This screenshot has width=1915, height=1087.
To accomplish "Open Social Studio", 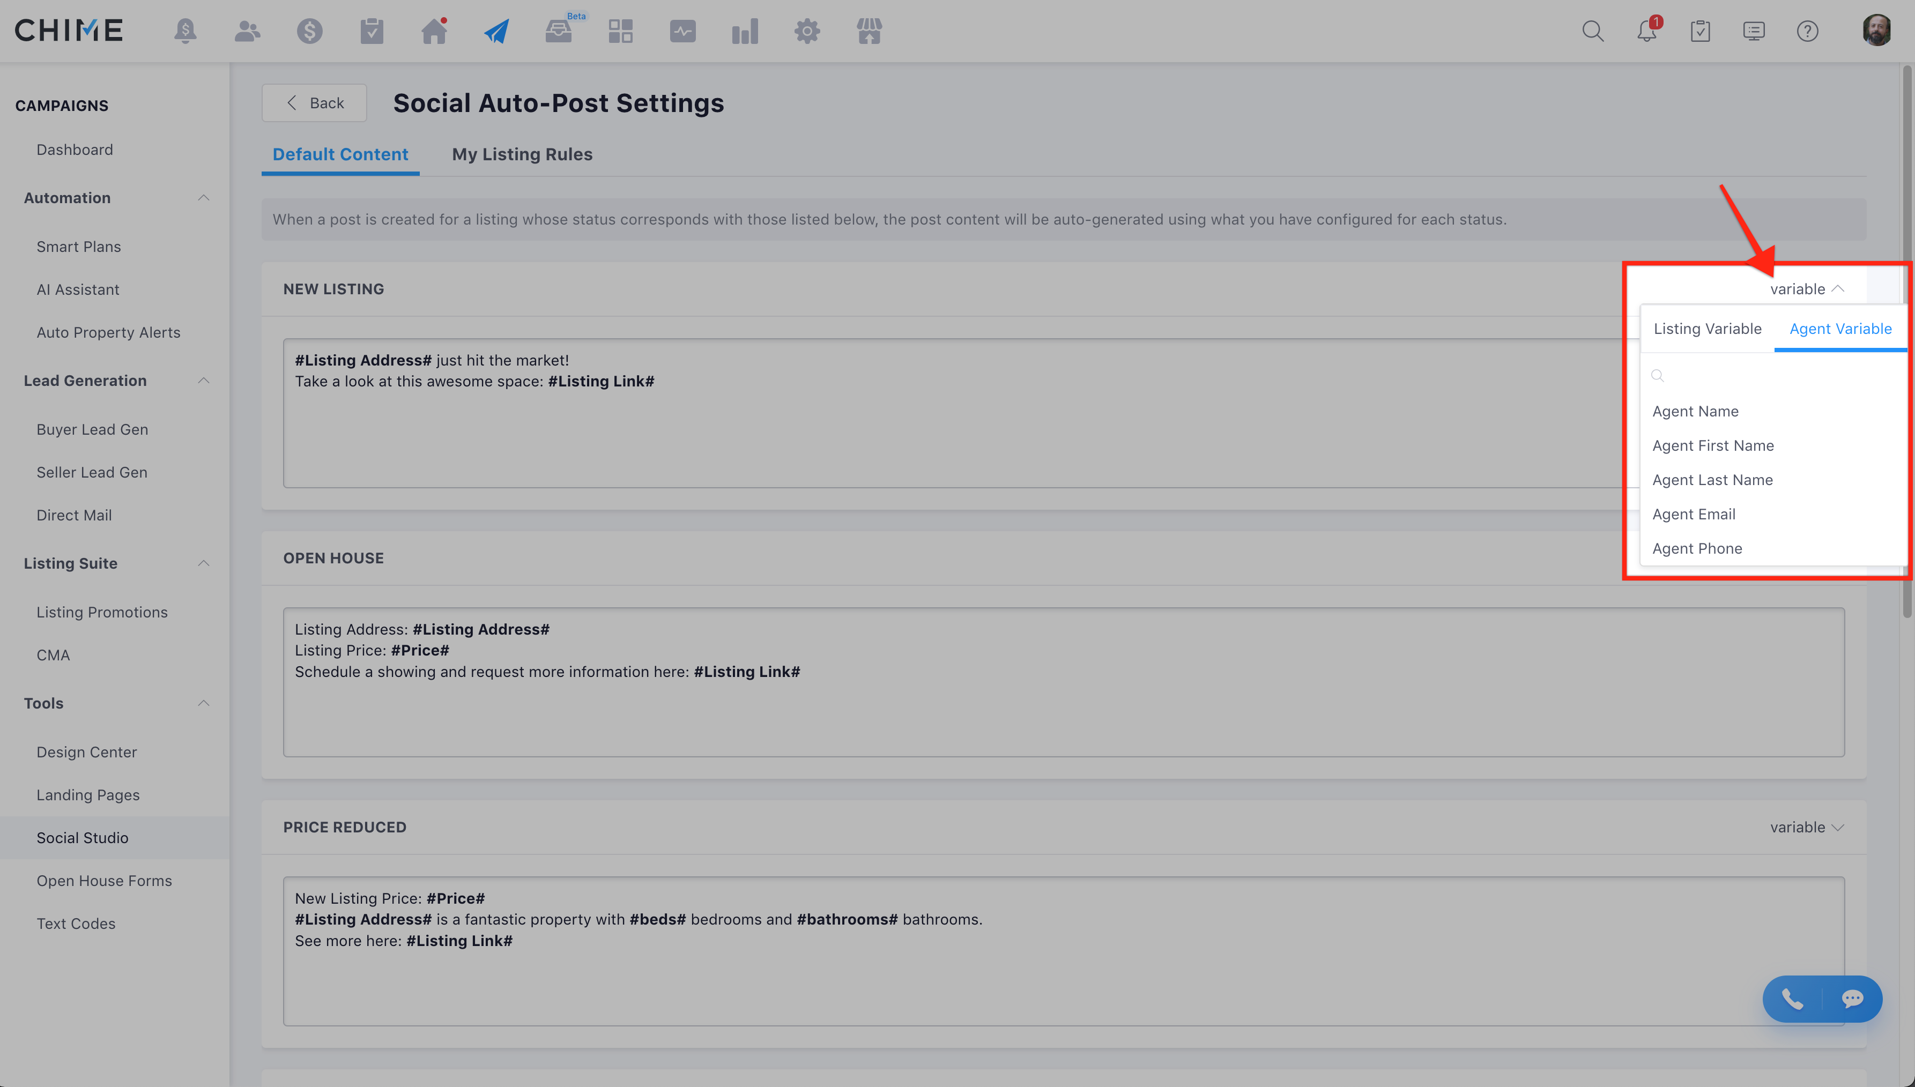I will [82, 838].
